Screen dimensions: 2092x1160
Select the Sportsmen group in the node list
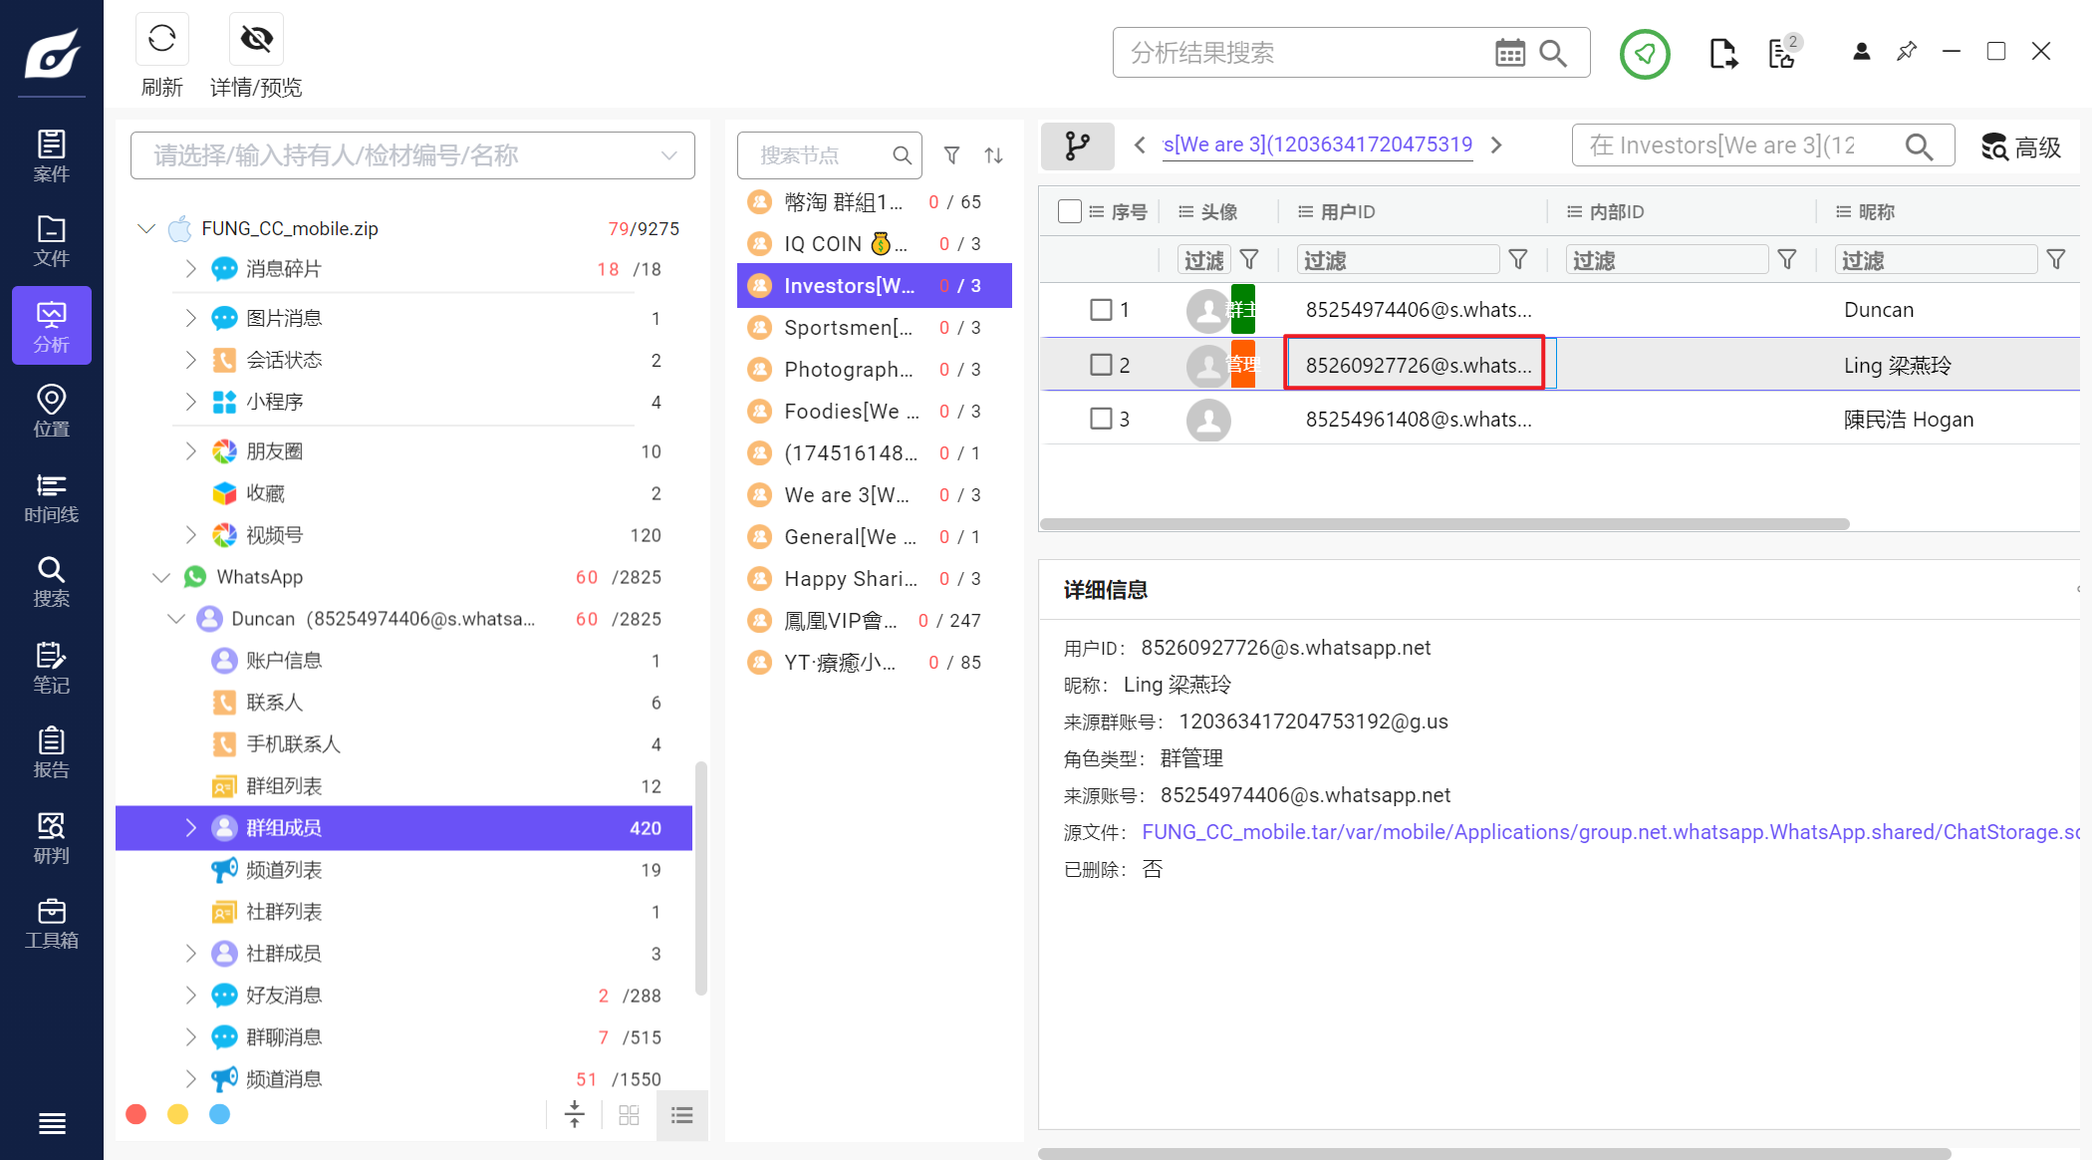(848, 328)
